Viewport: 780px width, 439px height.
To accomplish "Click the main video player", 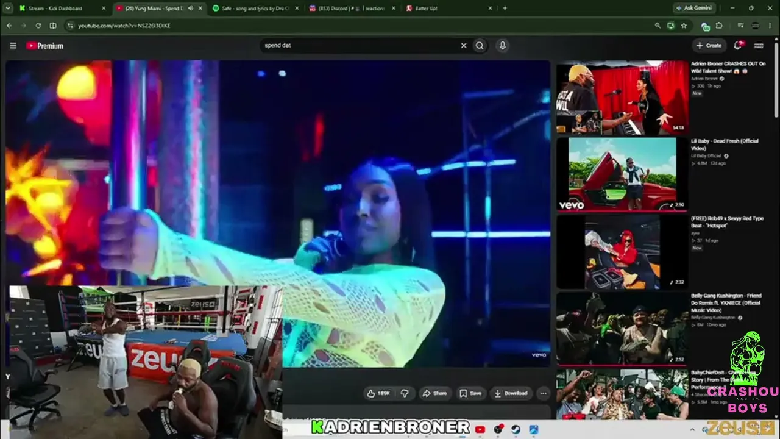I will click(x=278, y=213).
